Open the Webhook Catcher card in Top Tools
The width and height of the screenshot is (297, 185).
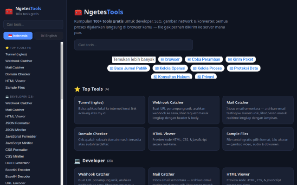(x=184, y=110)
